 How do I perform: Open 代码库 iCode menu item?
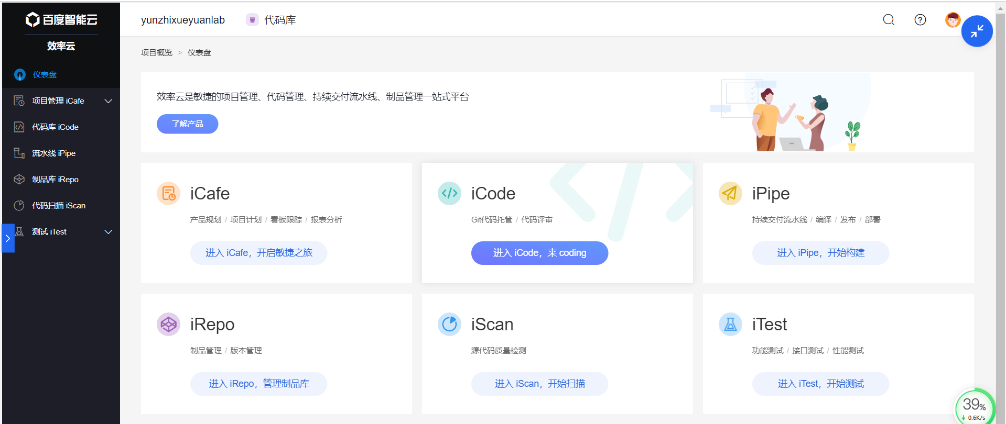[61, 127]
